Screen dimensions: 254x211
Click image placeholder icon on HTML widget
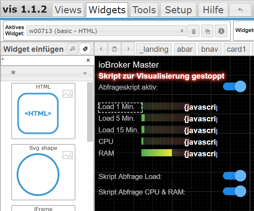pos(68,94)
